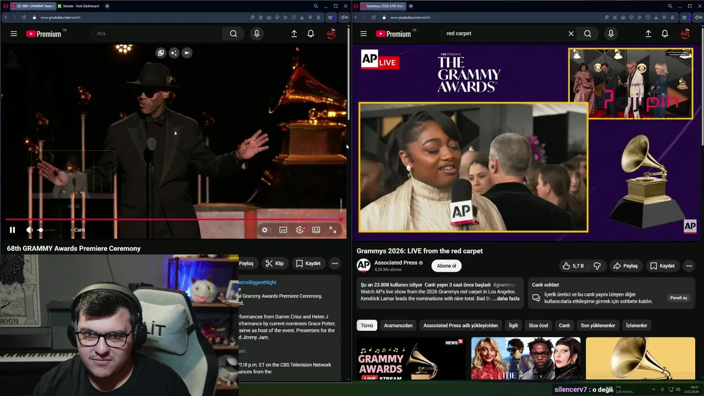This screenshot has height=396, width=704.
Task: Select the Aramanızdan filter chip
Action: (x=398, y=325)
